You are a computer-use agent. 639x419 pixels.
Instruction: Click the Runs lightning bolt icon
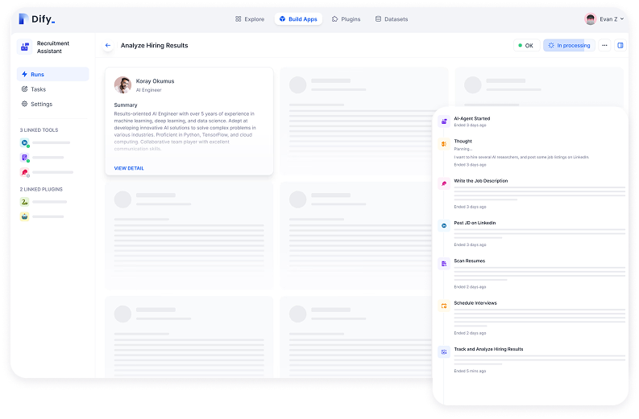tap(24, 74)
